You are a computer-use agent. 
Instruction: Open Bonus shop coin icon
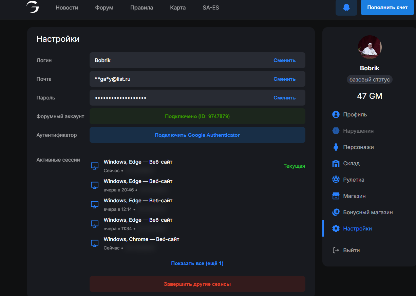pos(336,212)
